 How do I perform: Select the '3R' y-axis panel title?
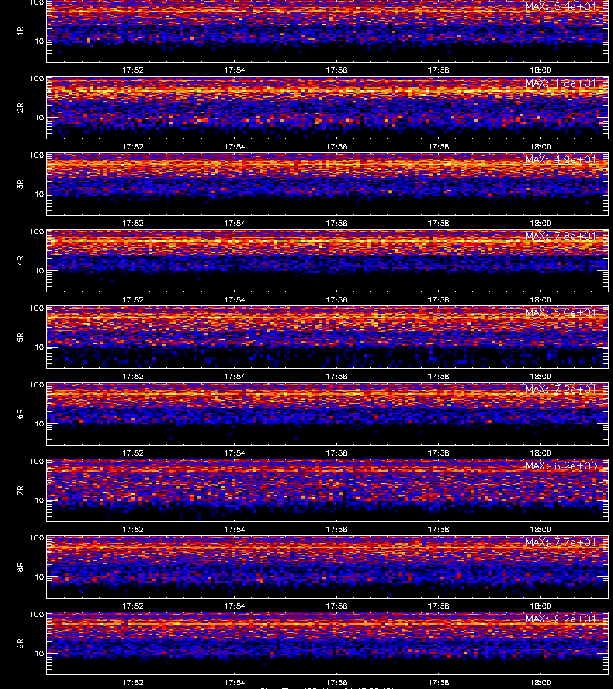click(20, 184)
